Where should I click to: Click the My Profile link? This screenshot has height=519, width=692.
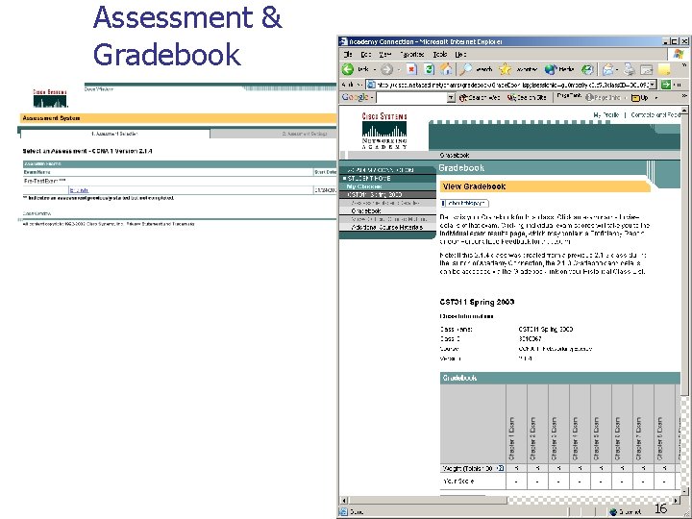point(605,114)
